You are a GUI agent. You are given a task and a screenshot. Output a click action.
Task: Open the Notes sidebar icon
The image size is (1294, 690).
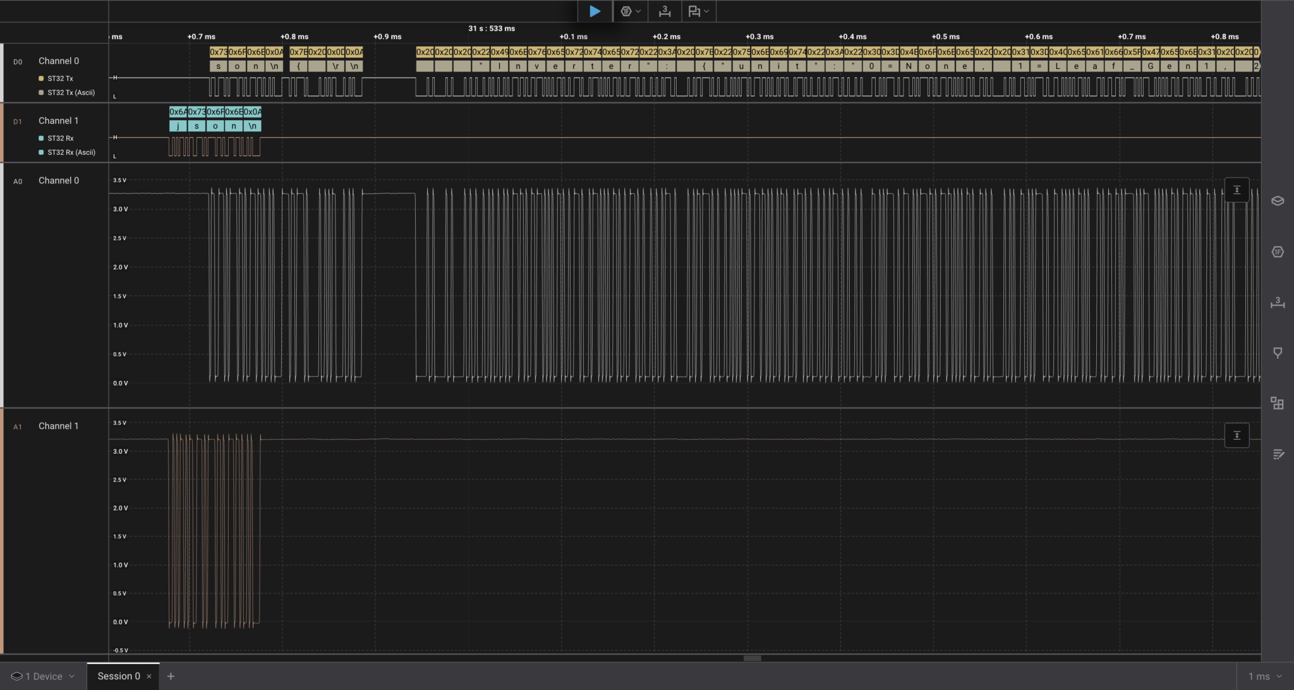(1278, 454)
